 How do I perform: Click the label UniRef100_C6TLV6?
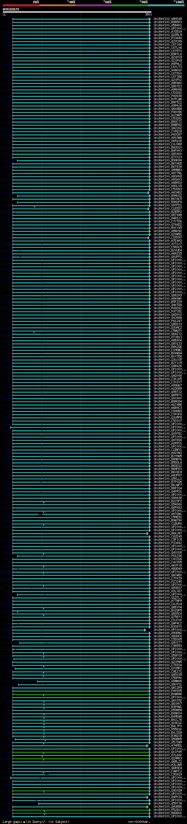click(168, 48)
